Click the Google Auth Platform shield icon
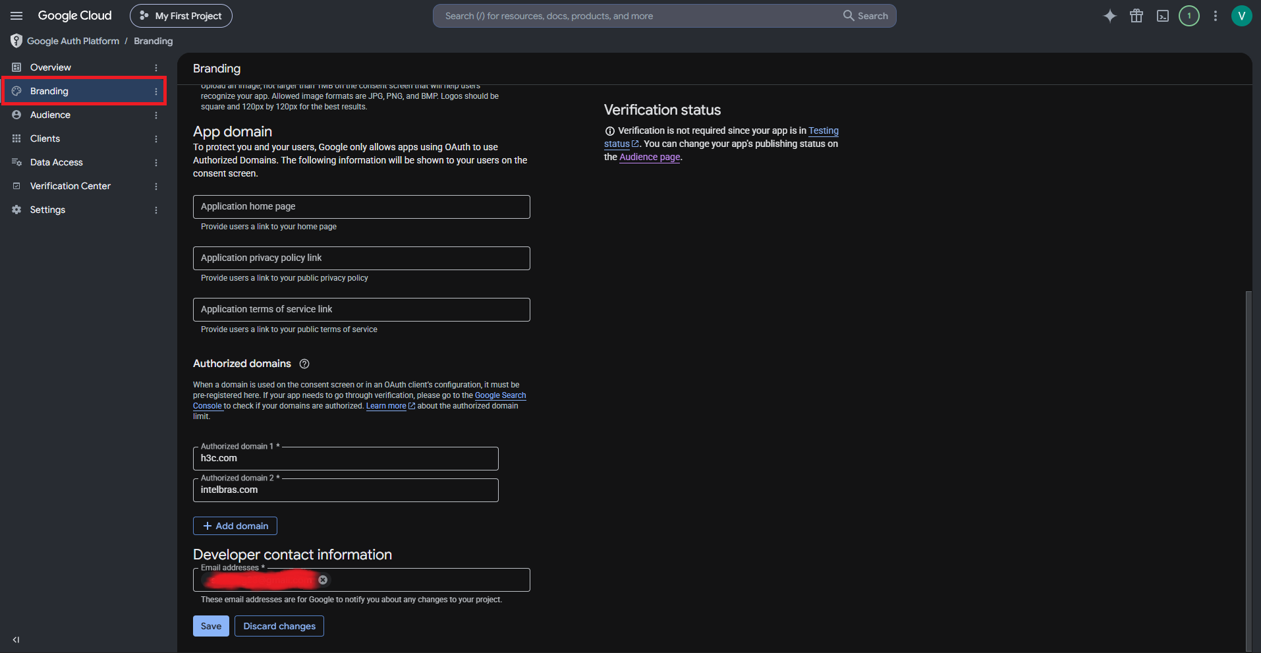 (16, 41)
